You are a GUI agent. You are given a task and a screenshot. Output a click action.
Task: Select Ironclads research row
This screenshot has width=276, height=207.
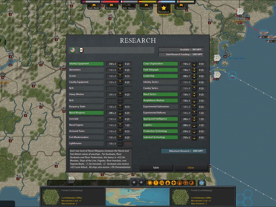tap(86, 119)
